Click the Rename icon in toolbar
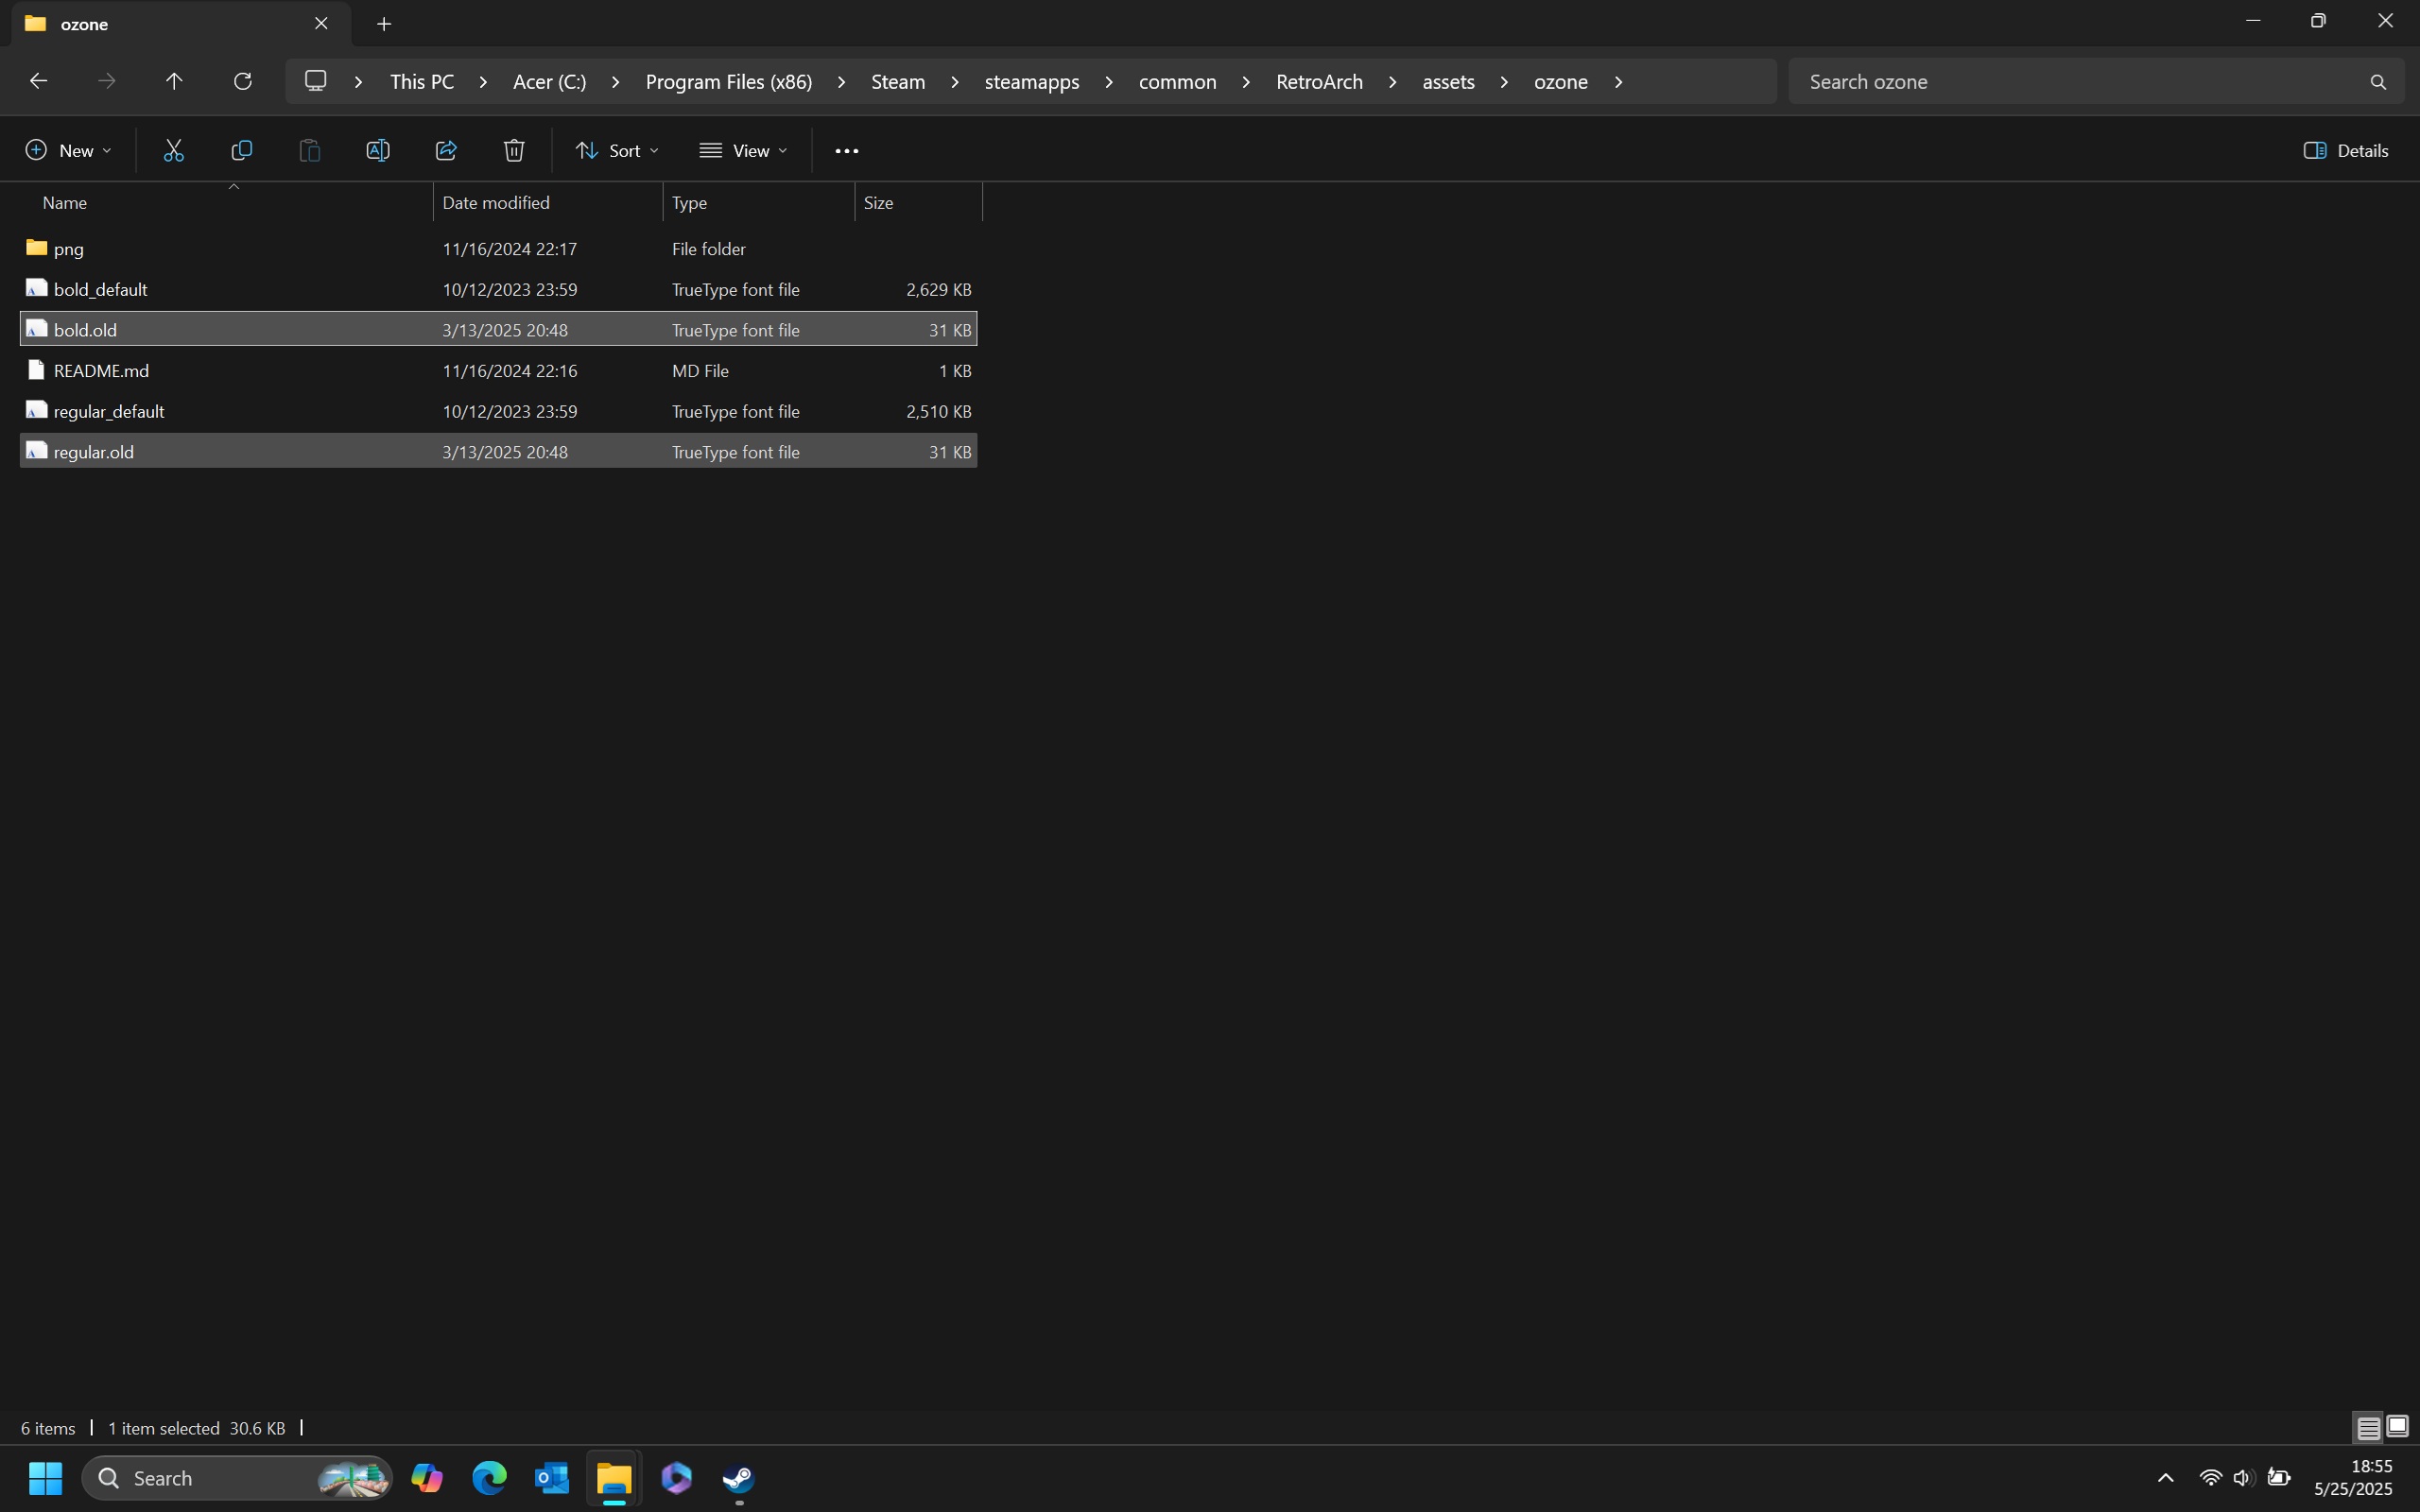Image resolution: width=2420 pixels, height=1512 pixels. 377,150
